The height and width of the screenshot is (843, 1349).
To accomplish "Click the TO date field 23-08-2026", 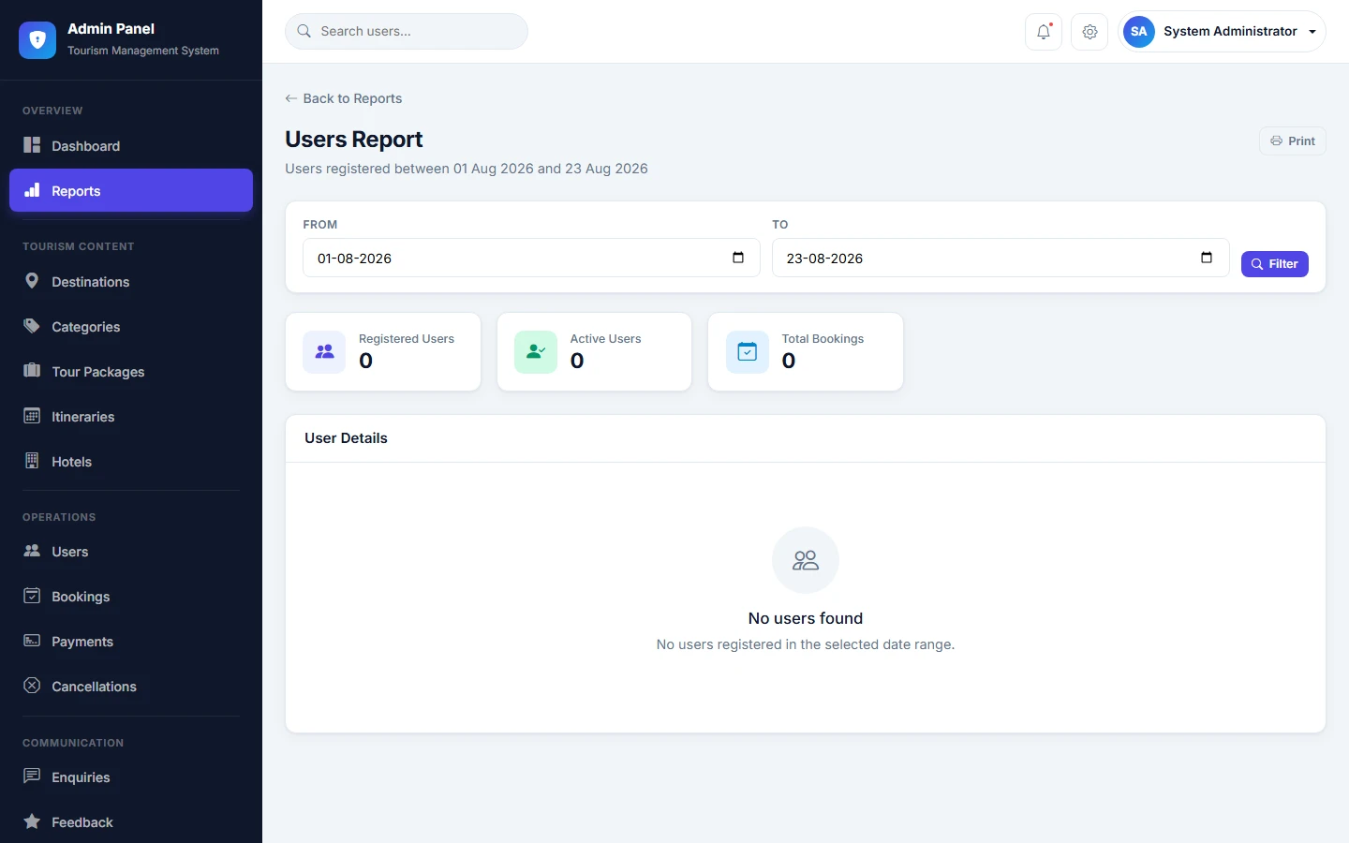I will (1001, 258).
